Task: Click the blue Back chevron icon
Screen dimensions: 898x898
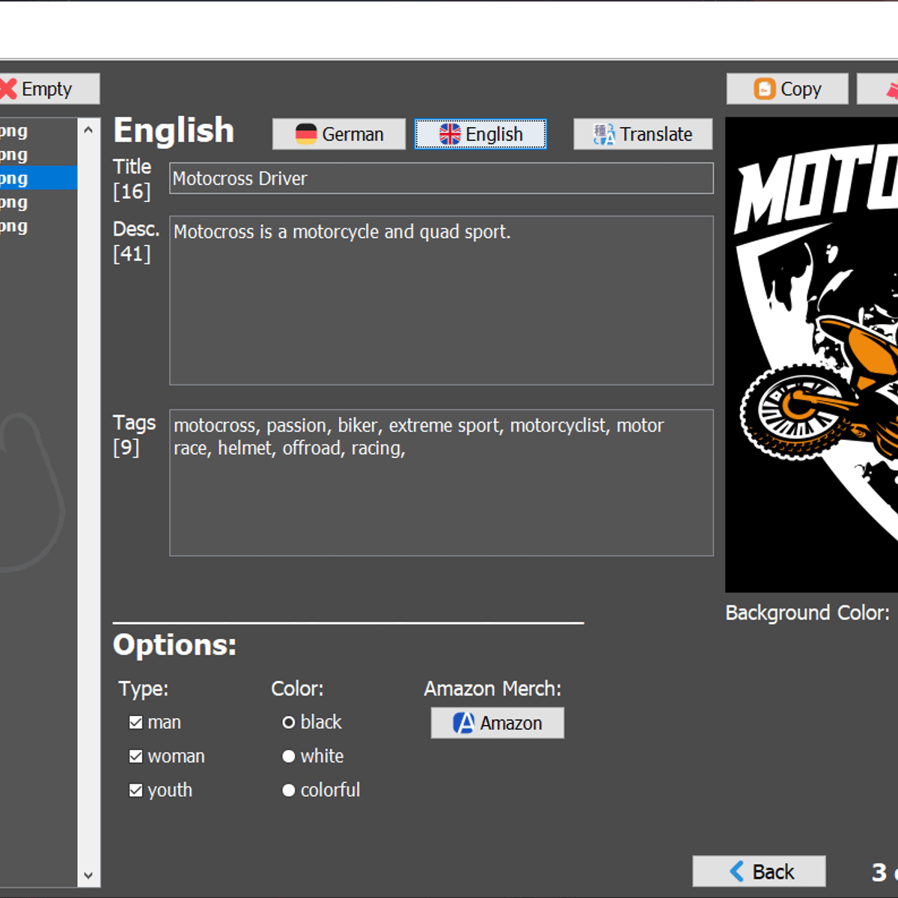Action: point(737,872)
